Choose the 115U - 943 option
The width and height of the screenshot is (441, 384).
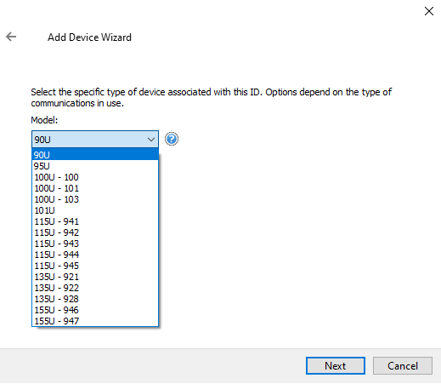tap(95, 244)
